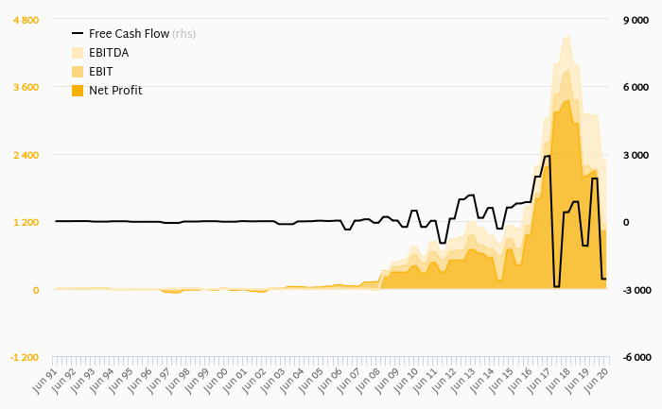Click the 4 800 left axis value
The width and height of the screenshot is (662, 409).
tap(26, 20)
